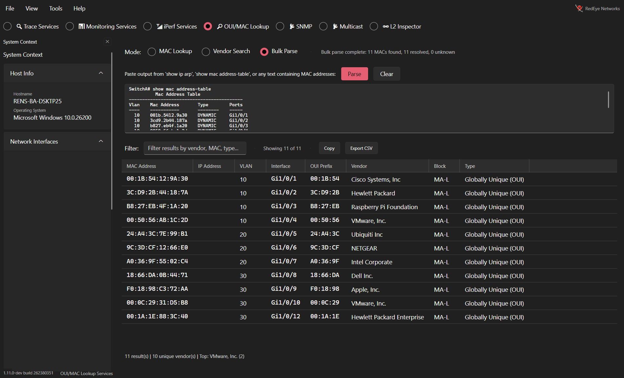Click the hostname RENS-BA-DSKTP25 text
The image size is (624, 378).
tap(37, 101)
